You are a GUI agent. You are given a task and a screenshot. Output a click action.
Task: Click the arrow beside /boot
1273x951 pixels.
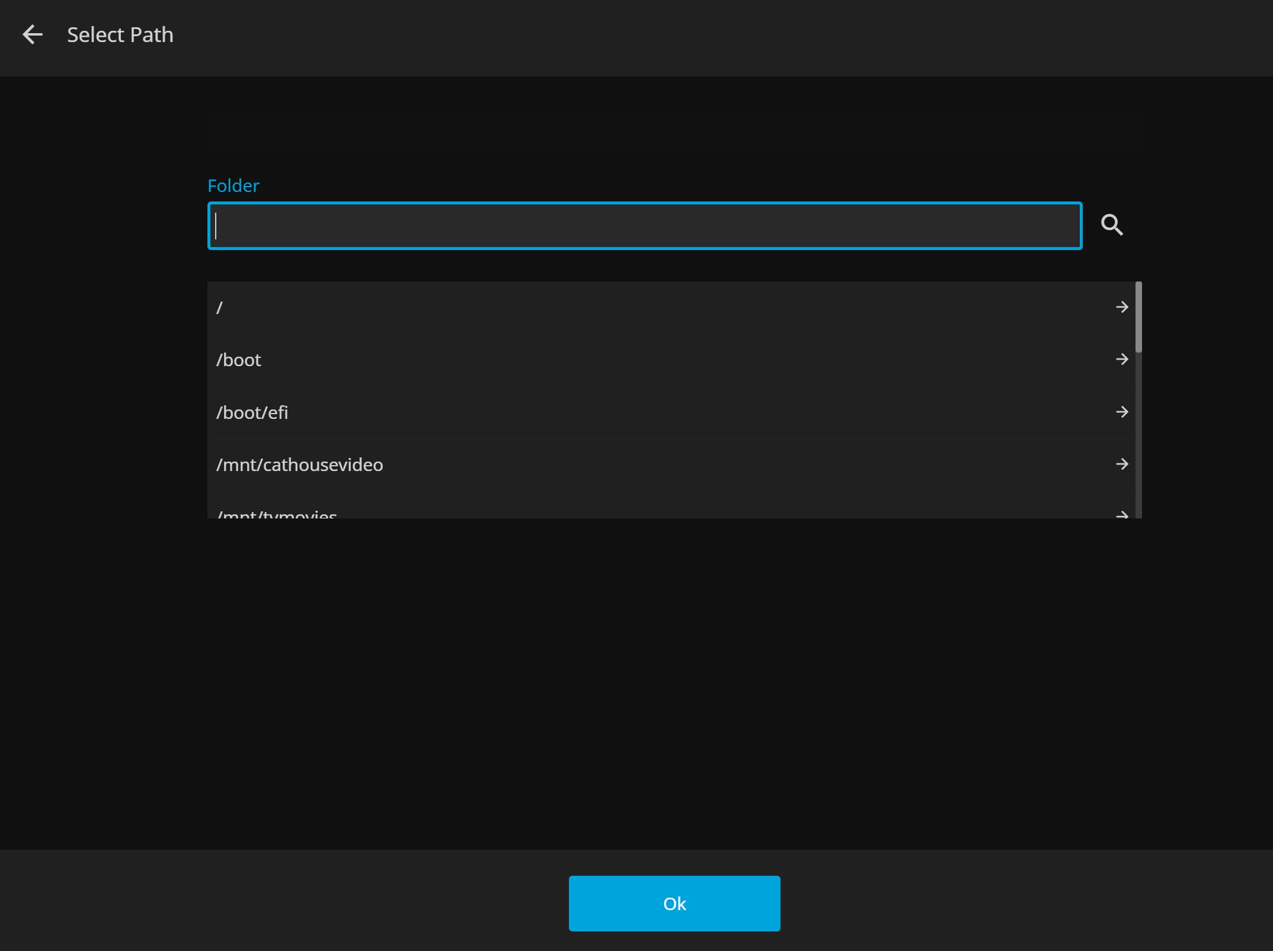click(x=1121, y=359)
